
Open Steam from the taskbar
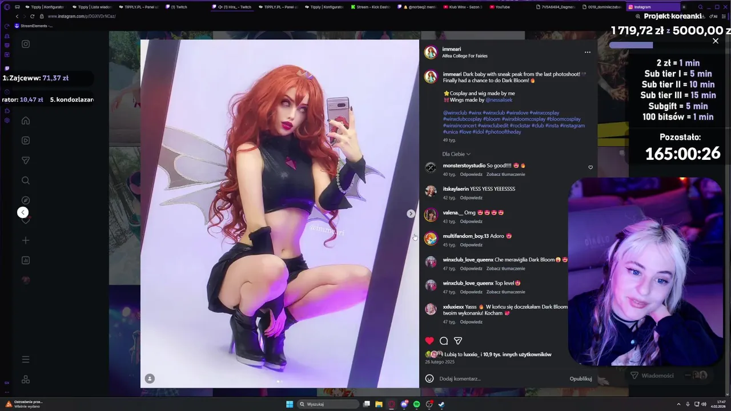coord(441,404)
